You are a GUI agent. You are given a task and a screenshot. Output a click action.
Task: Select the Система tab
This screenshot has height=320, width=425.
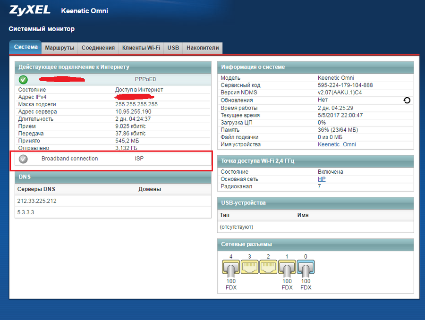[x=25, y=47]
